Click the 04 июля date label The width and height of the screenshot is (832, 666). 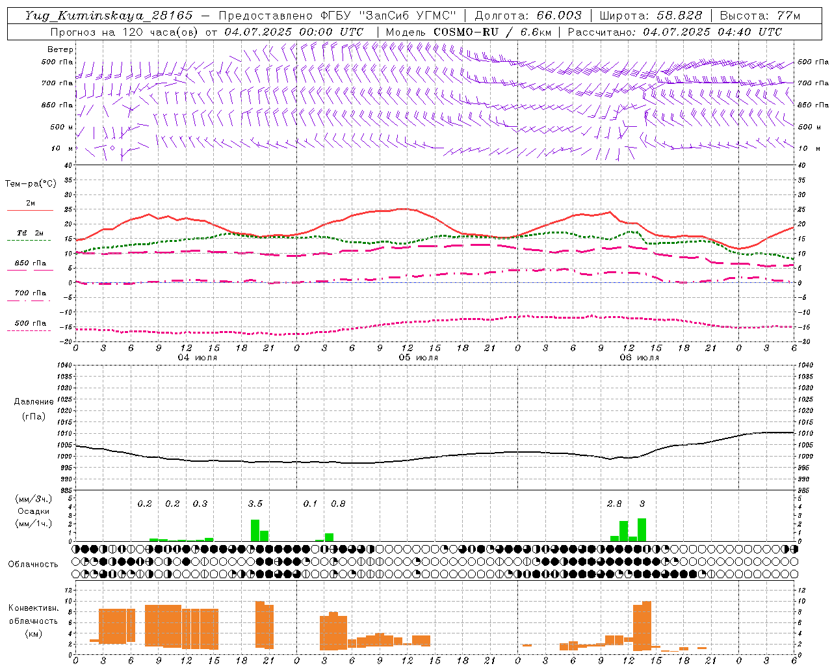tap(198, 358)
